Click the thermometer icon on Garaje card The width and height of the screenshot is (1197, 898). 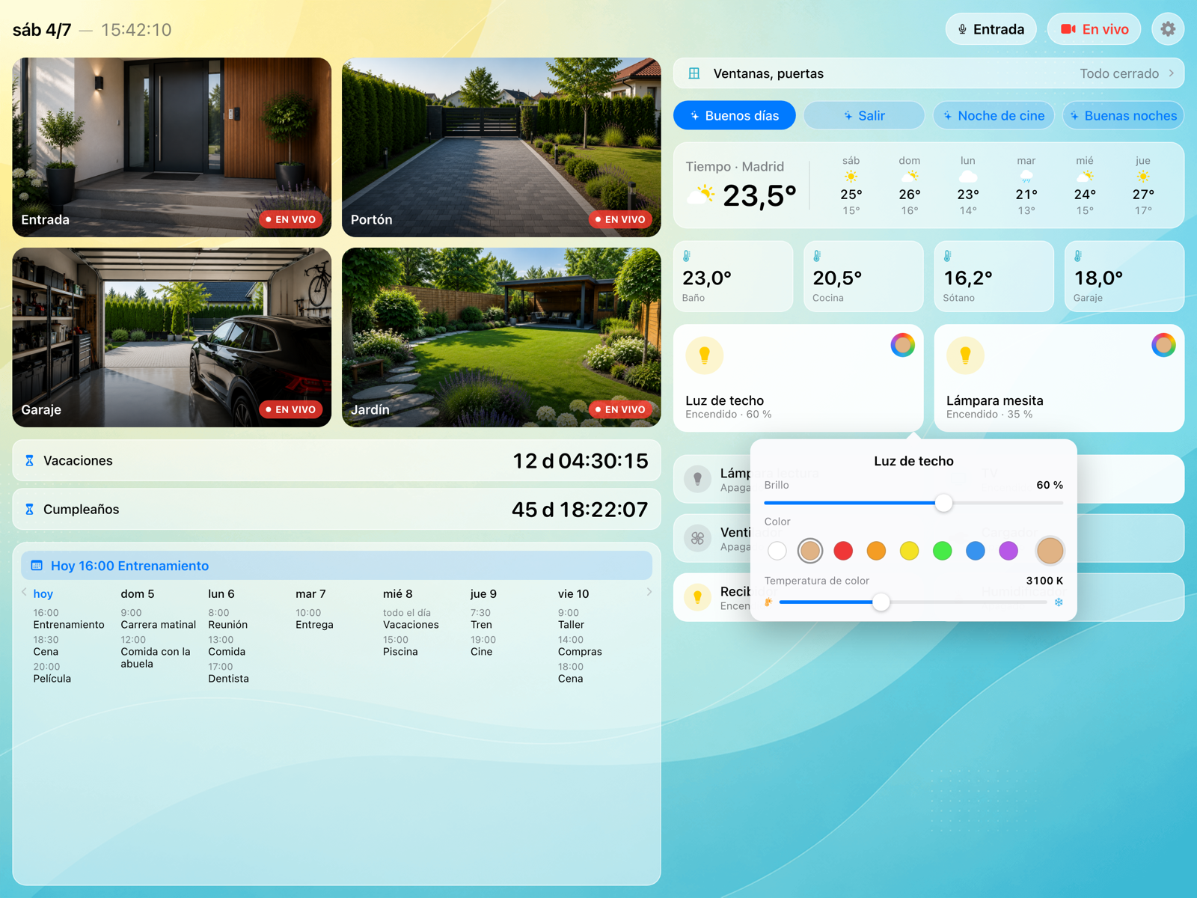tap(1078, 256)
